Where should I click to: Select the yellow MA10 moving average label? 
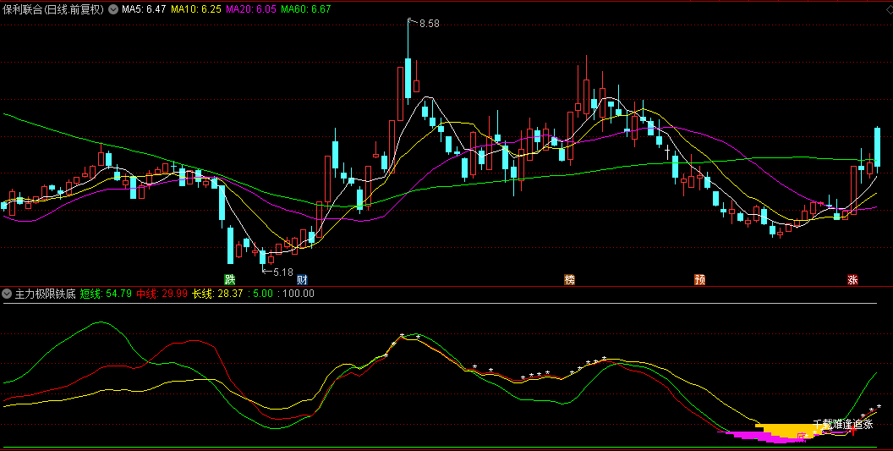(195, 9)
